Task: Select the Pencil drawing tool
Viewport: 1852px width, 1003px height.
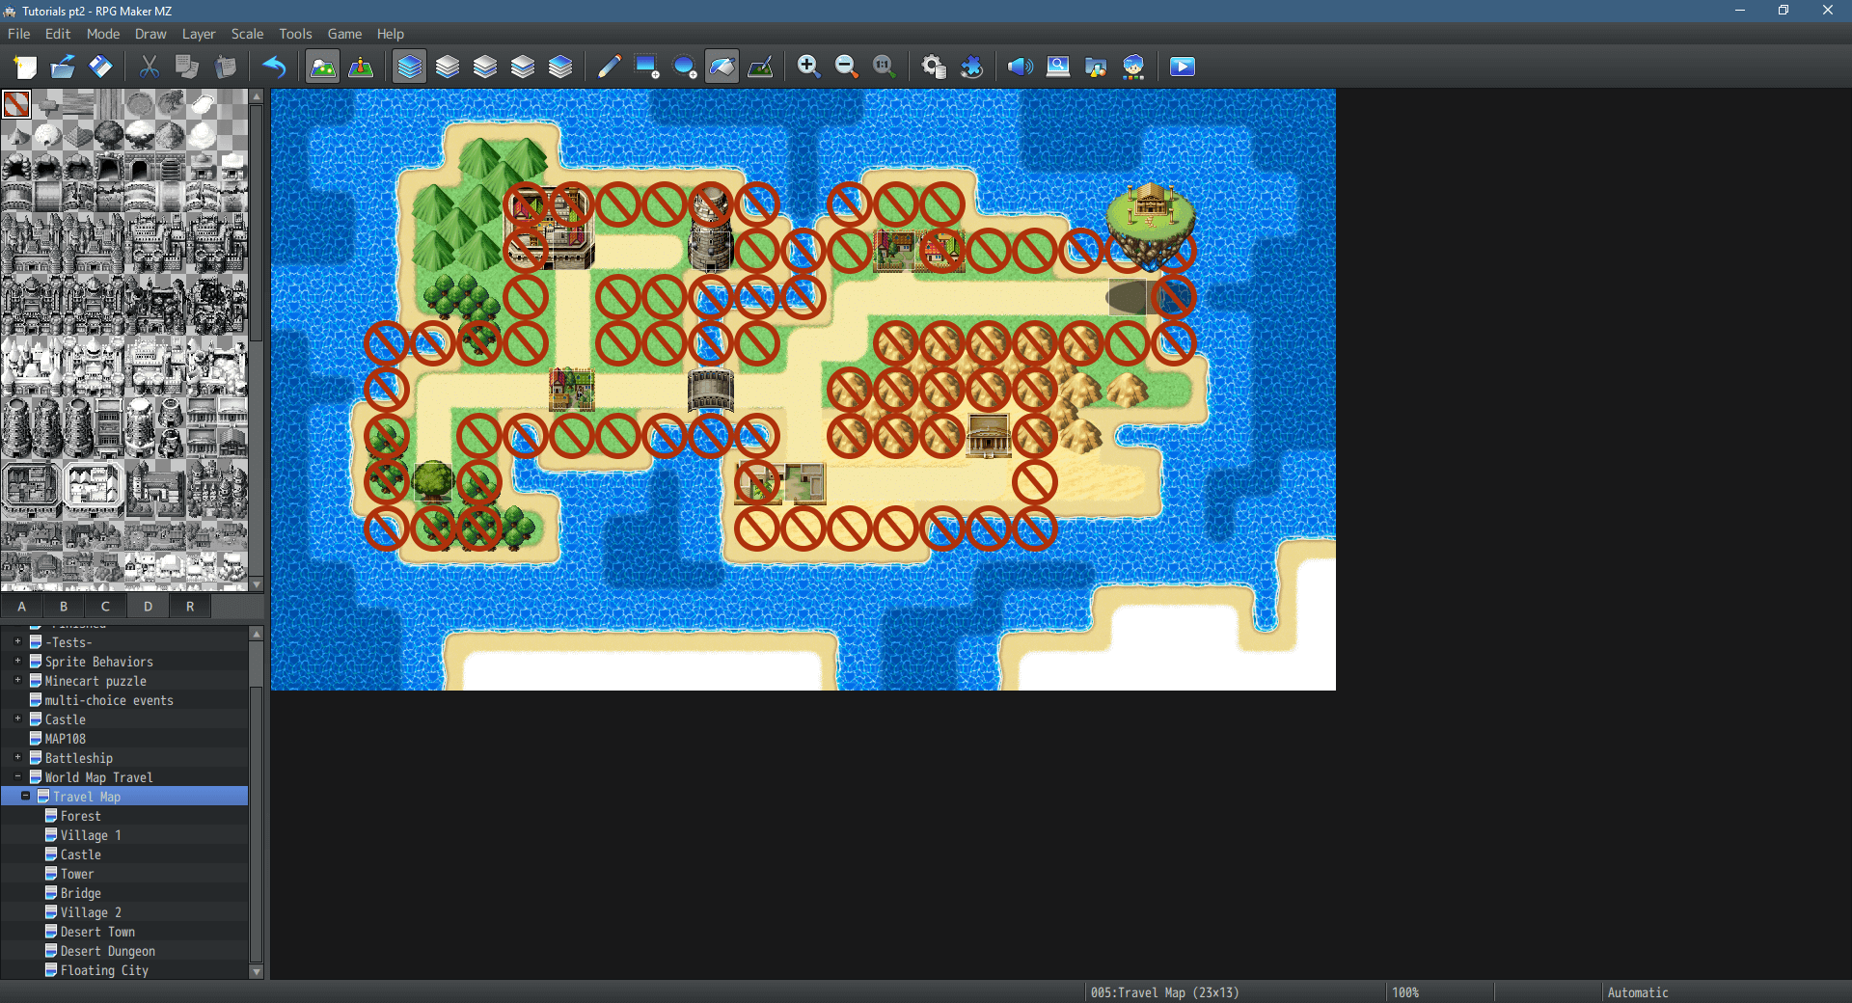Action: click(609, 67)
